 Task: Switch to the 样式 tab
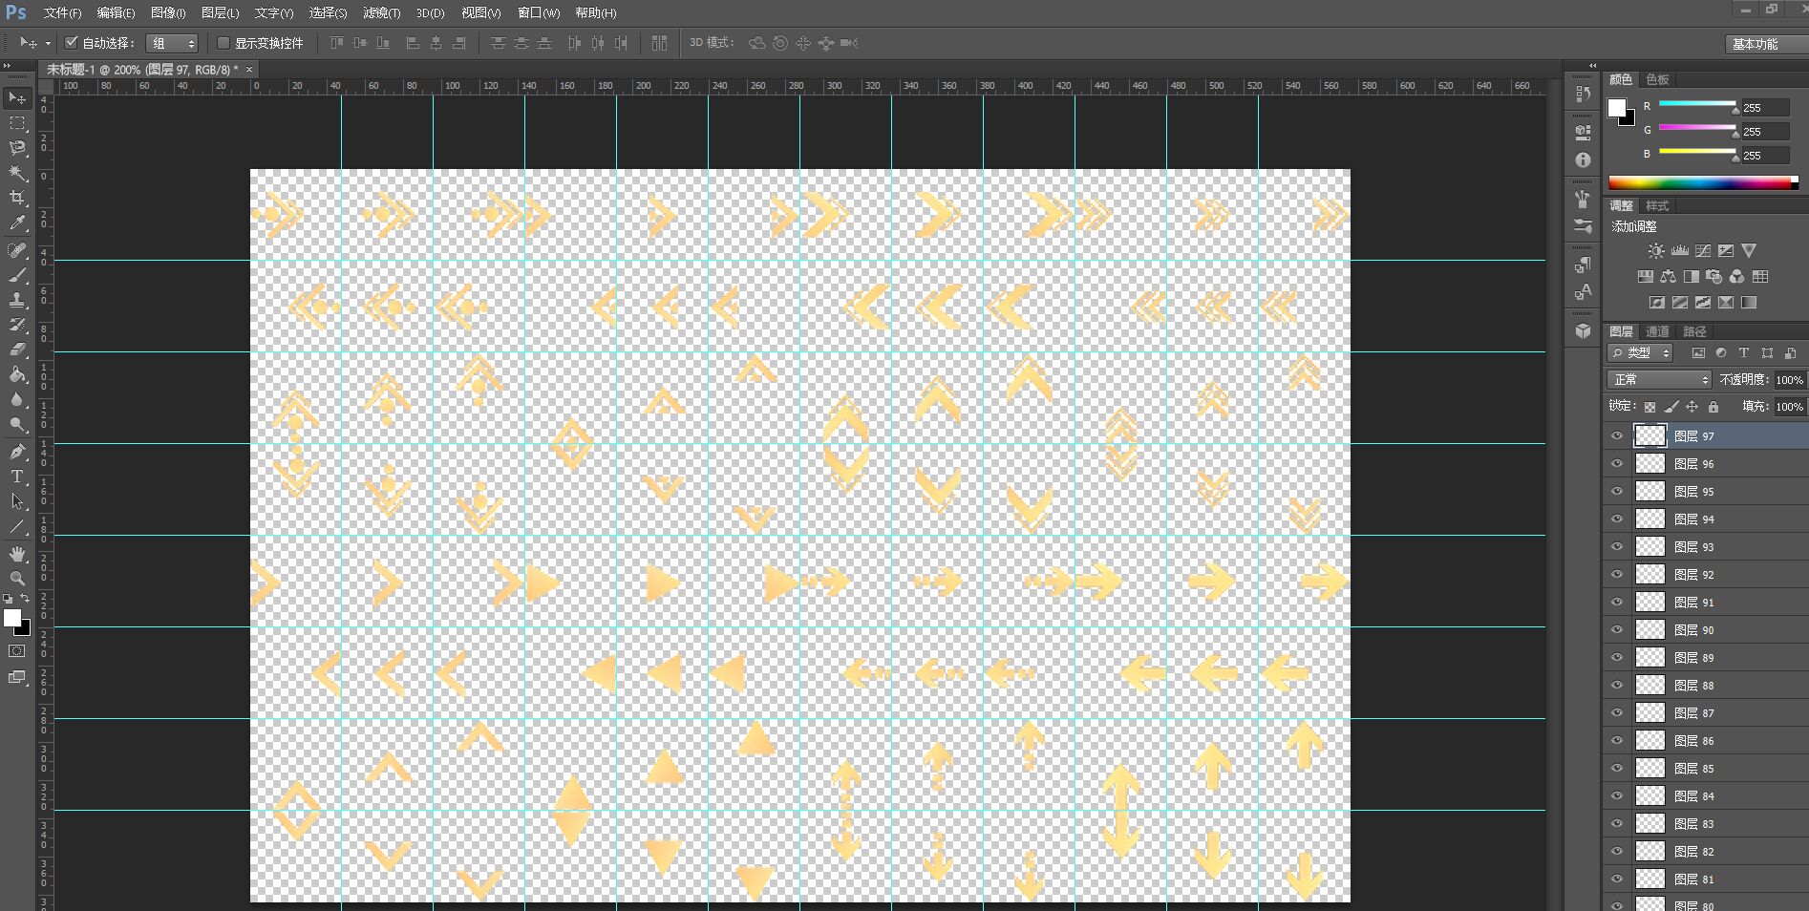(1657, 205)
